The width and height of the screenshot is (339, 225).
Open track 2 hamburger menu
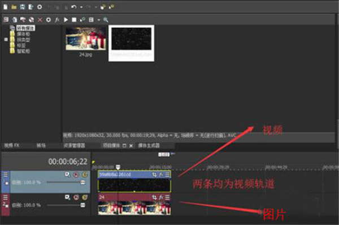click(x=6, y=197)
